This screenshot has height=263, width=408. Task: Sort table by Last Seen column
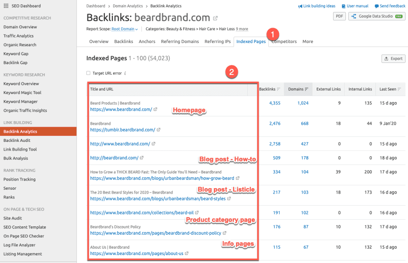(390, 89)
